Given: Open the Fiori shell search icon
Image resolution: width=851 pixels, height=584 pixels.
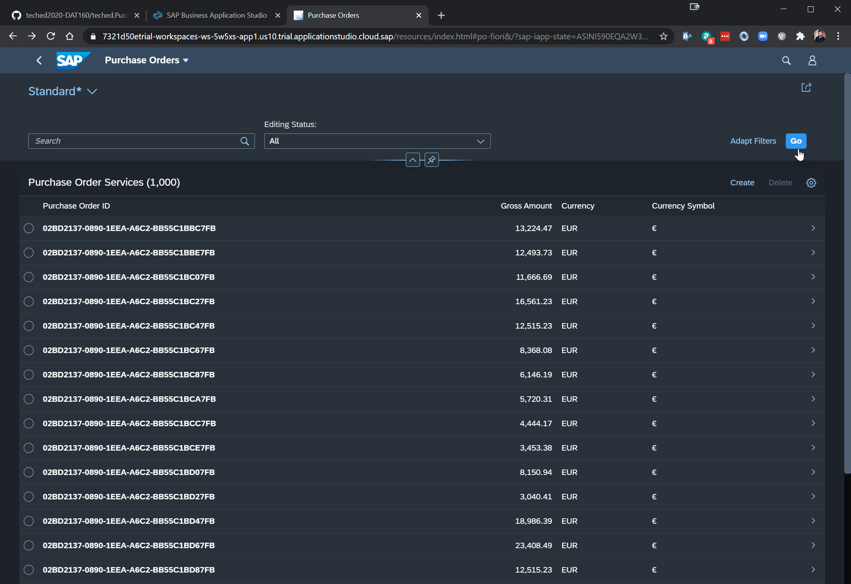Looking at the screenshot, I should [x=786, y=60].
